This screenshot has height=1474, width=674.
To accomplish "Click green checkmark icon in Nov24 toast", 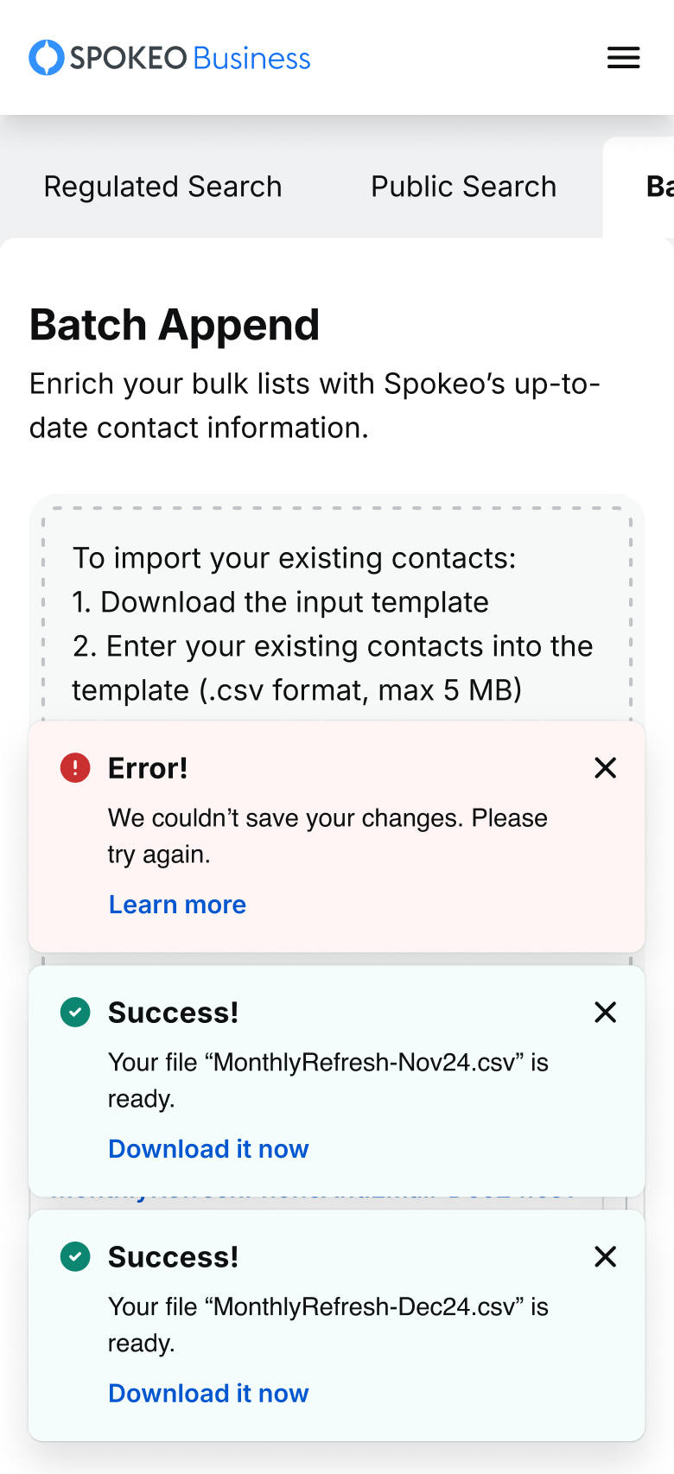I will (x=75, y=1012).
